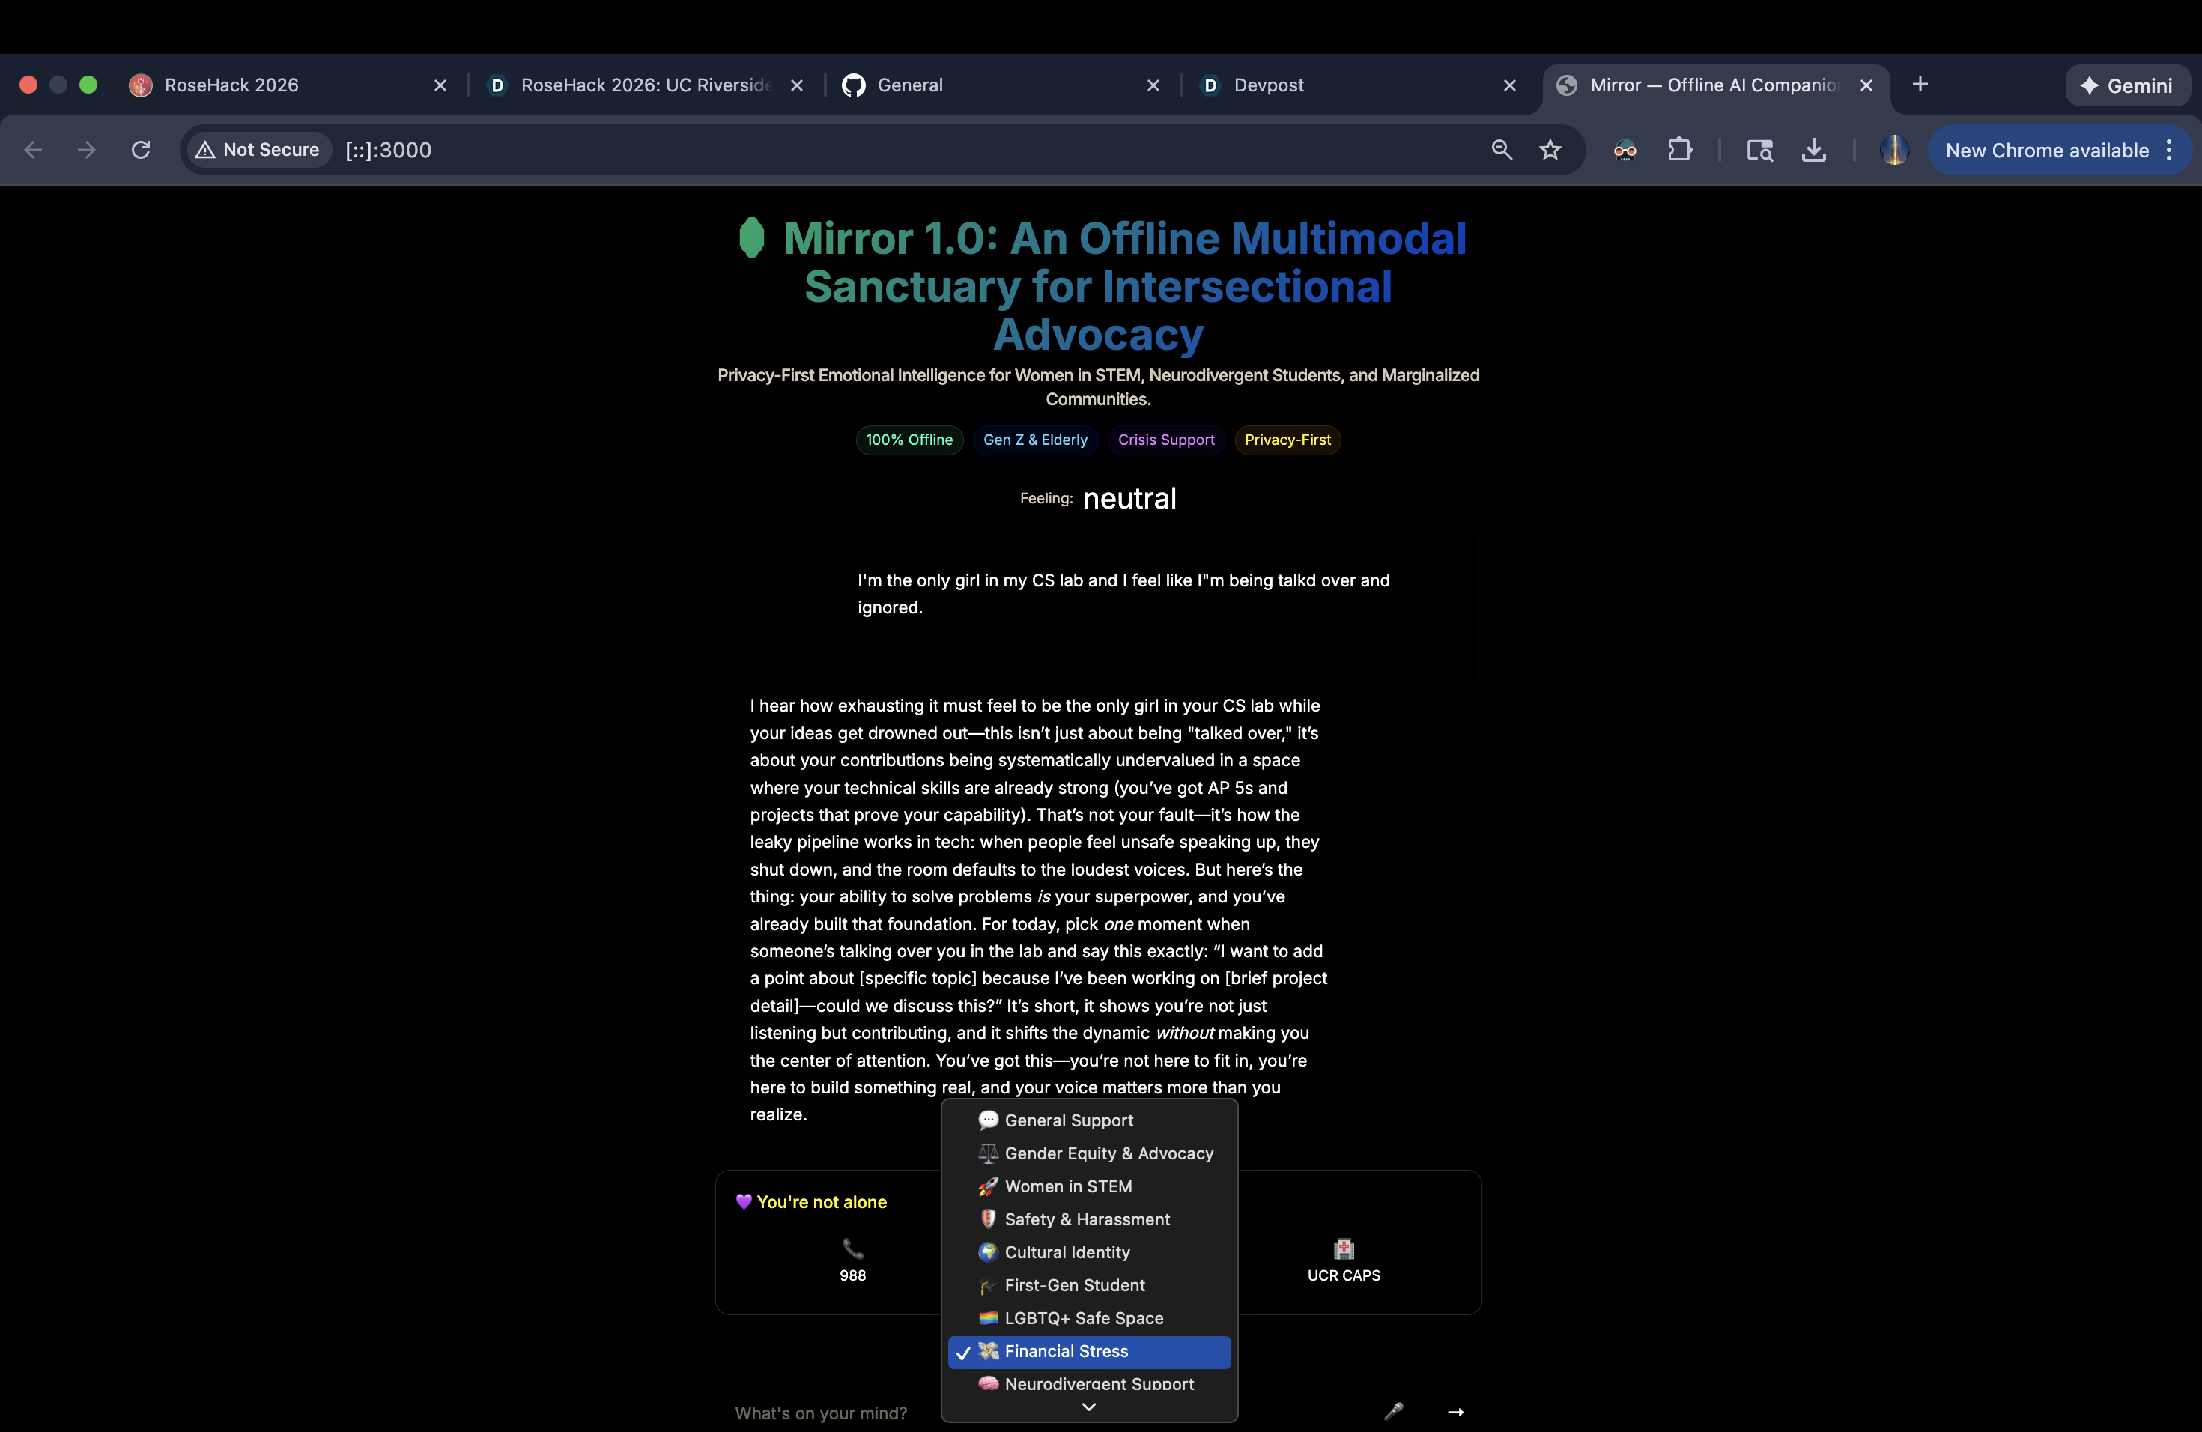Open the downloads icon in the toolbar
2202x1432 pixels.
pos(1813,150)
